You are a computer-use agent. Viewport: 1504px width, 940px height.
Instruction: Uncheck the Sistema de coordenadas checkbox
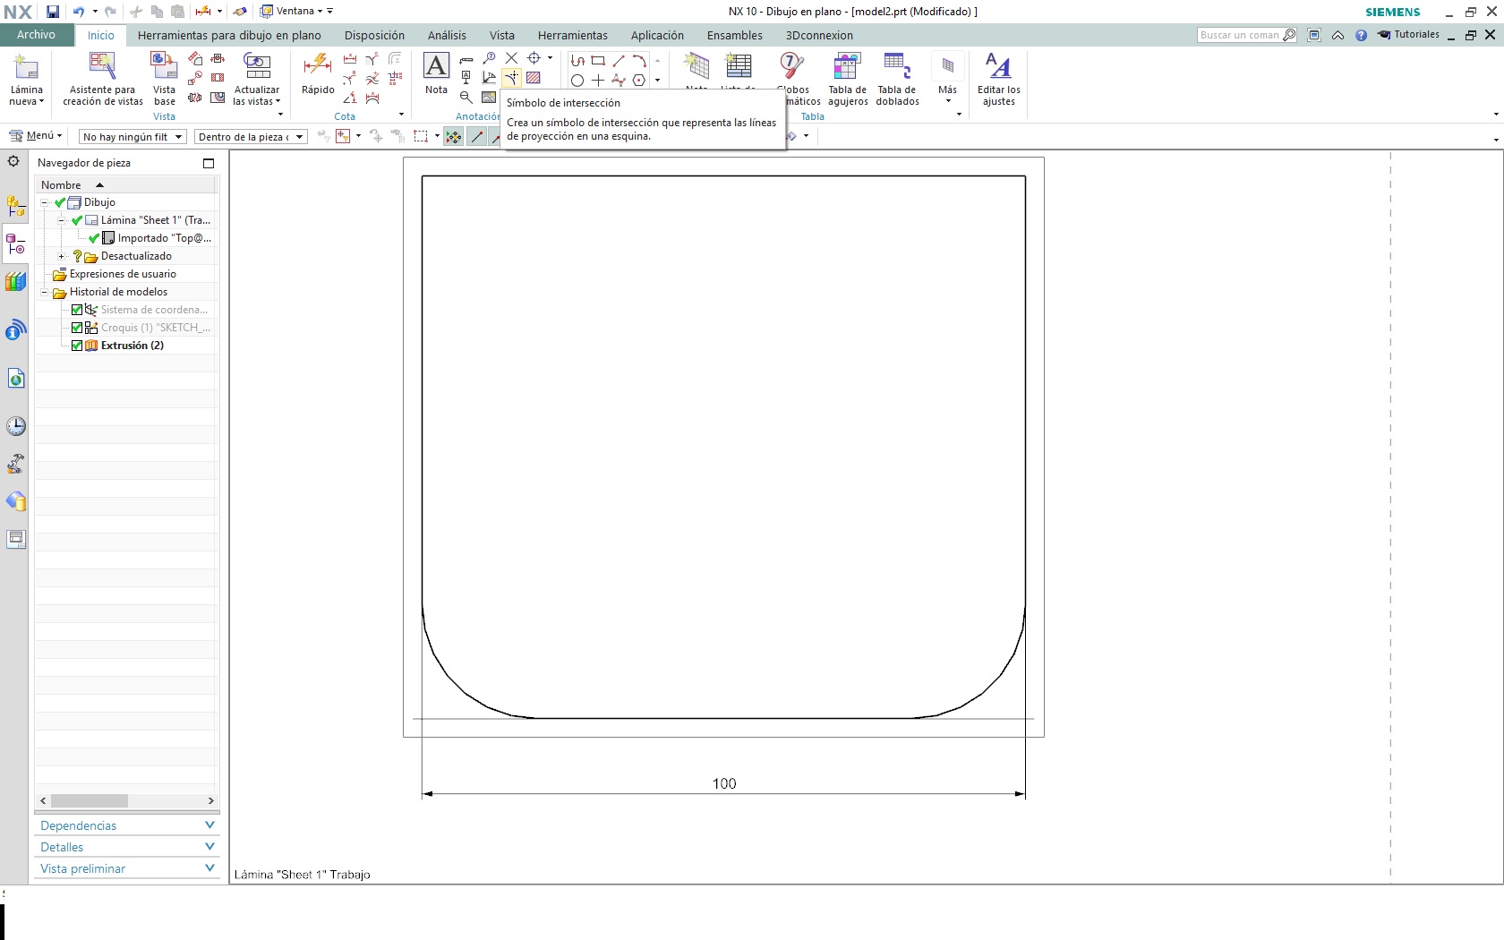point(77,310)
